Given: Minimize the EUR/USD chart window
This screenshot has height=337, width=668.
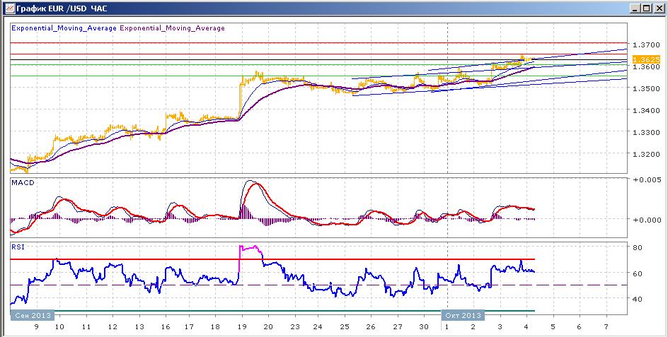Looking at the screenshot, I should [x=635, y=8].
